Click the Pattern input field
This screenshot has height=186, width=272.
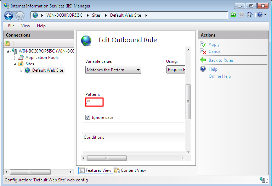[135, 102]
